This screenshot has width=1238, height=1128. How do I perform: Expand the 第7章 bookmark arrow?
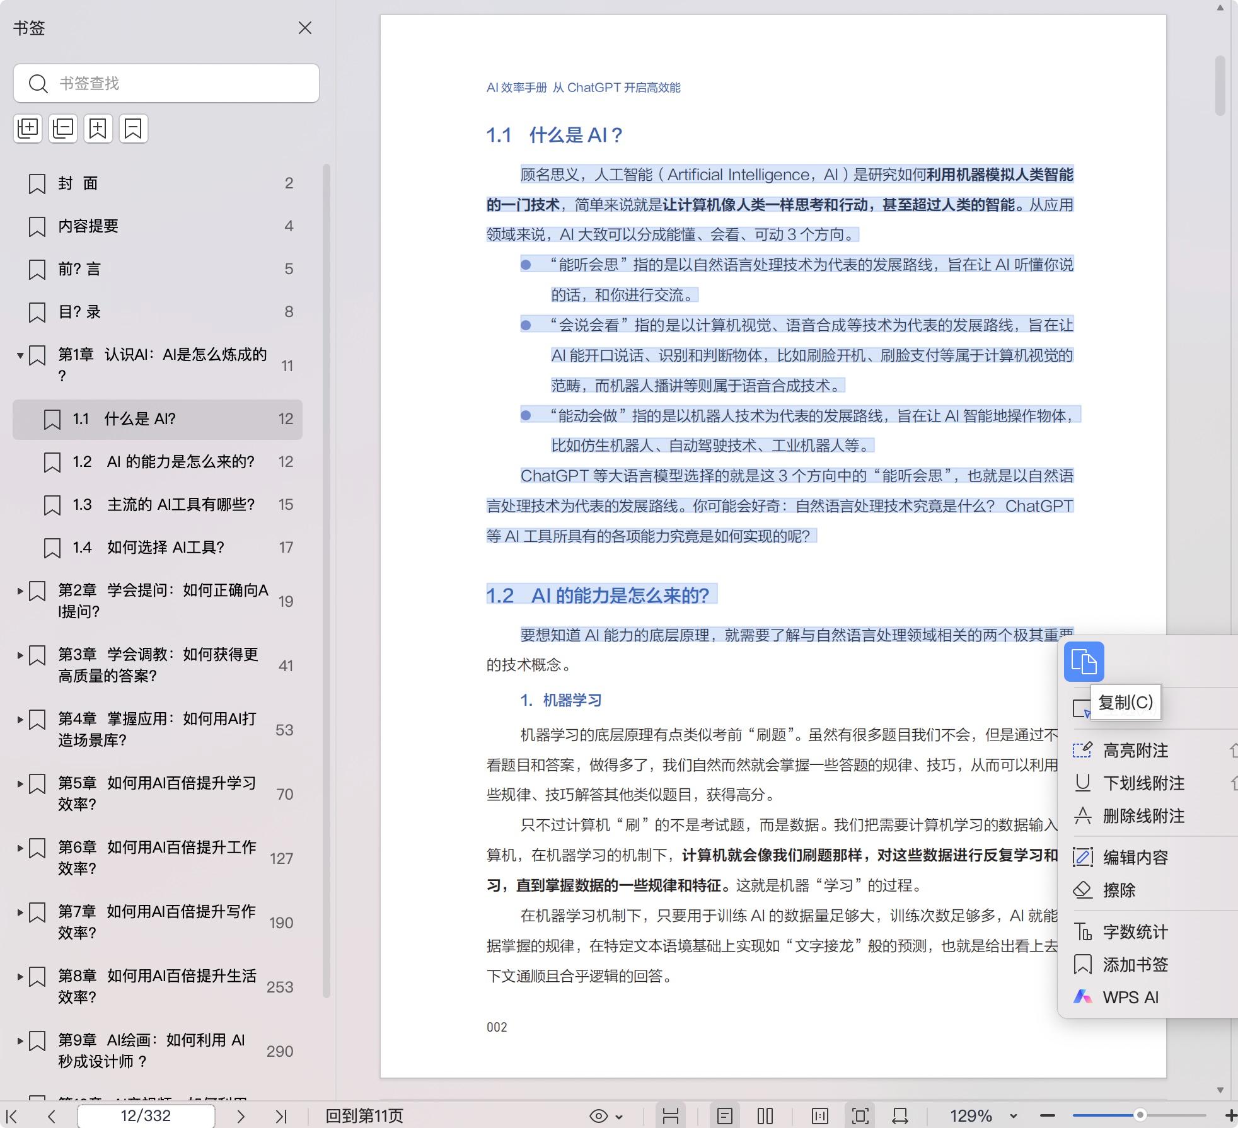click(20, 912)
